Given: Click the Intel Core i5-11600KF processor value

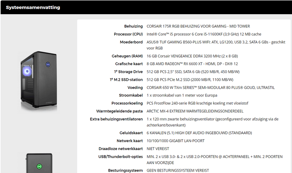Looking at the screenshot, I should [x=204, y=34].
